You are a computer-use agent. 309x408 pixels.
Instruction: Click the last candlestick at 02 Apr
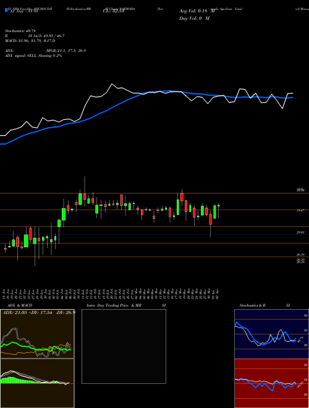coord(219,206)
